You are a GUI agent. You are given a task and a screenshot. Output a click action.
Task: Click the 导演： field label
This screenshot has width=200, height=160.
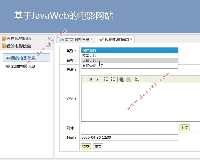pos(71,70)
